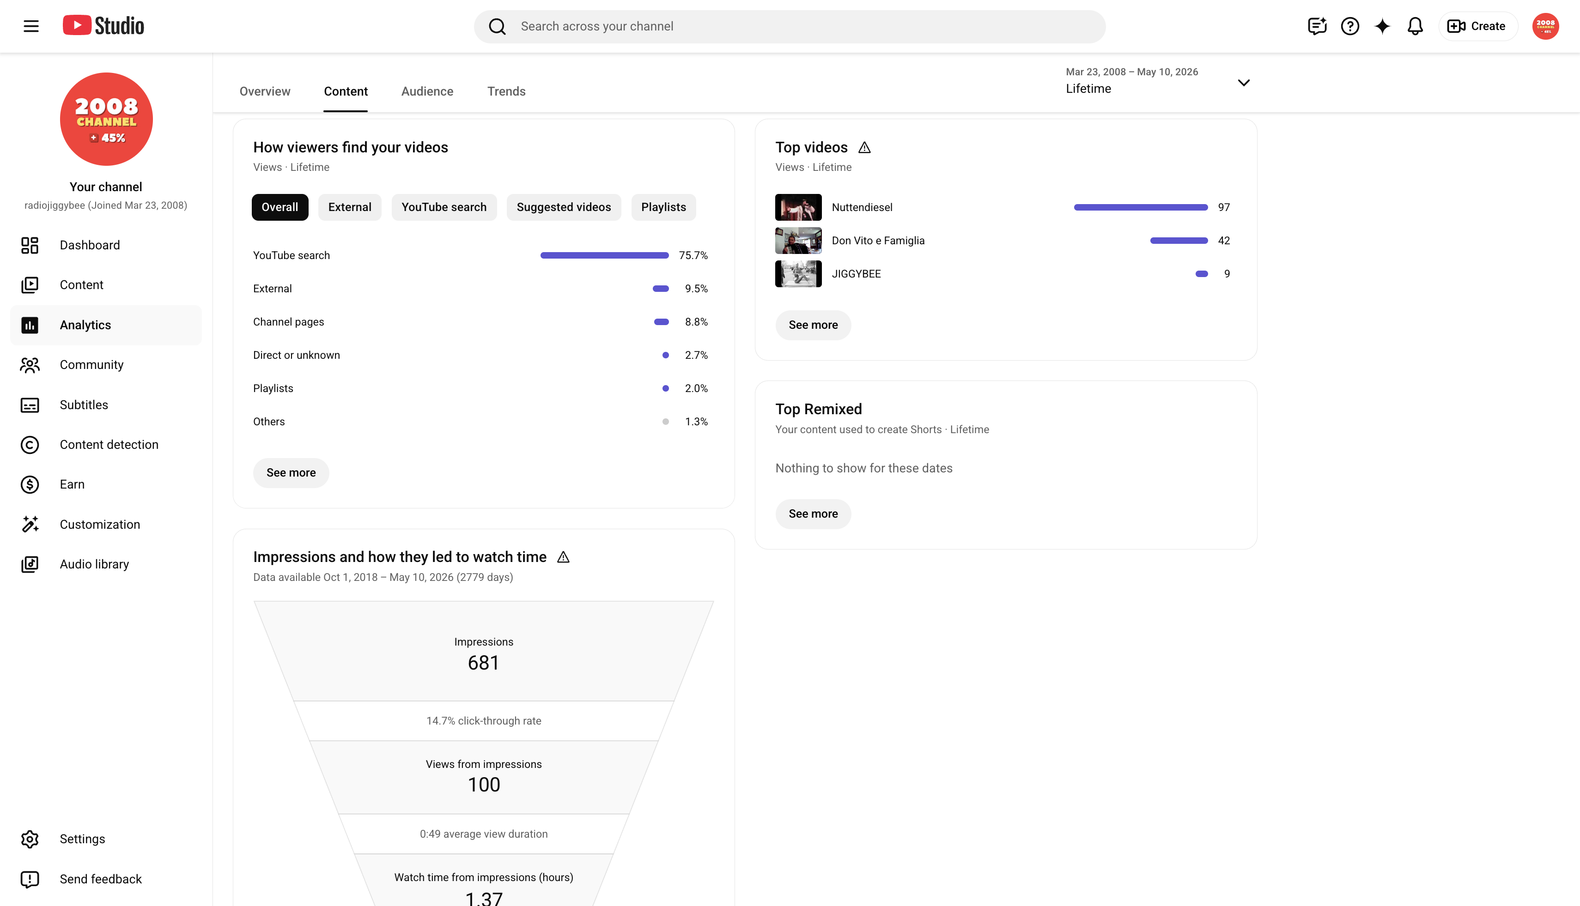This screenshot has height=906, width=1580.
Task: Select Analytics in the sidebar
Action: click(106, 325)
